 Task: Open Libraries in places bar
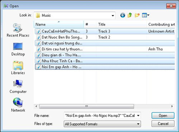18,68
